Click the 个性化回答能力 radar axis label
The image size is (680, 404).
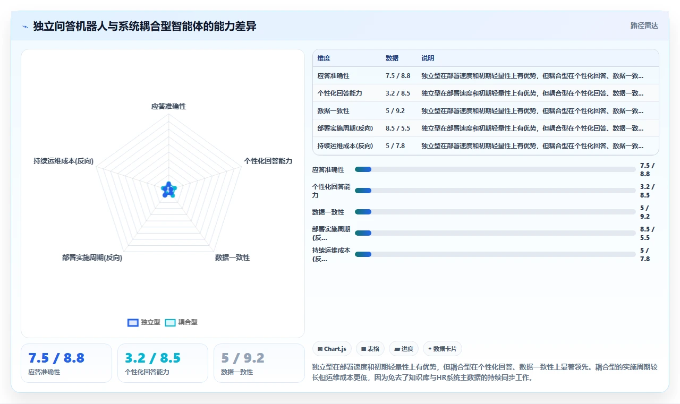268,161
